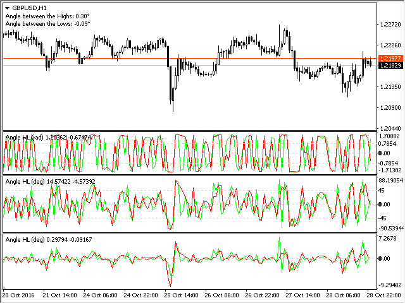Click the 1.20440 value on price scale
Viewport: 405px width, 303px height.
click(390, 128)
